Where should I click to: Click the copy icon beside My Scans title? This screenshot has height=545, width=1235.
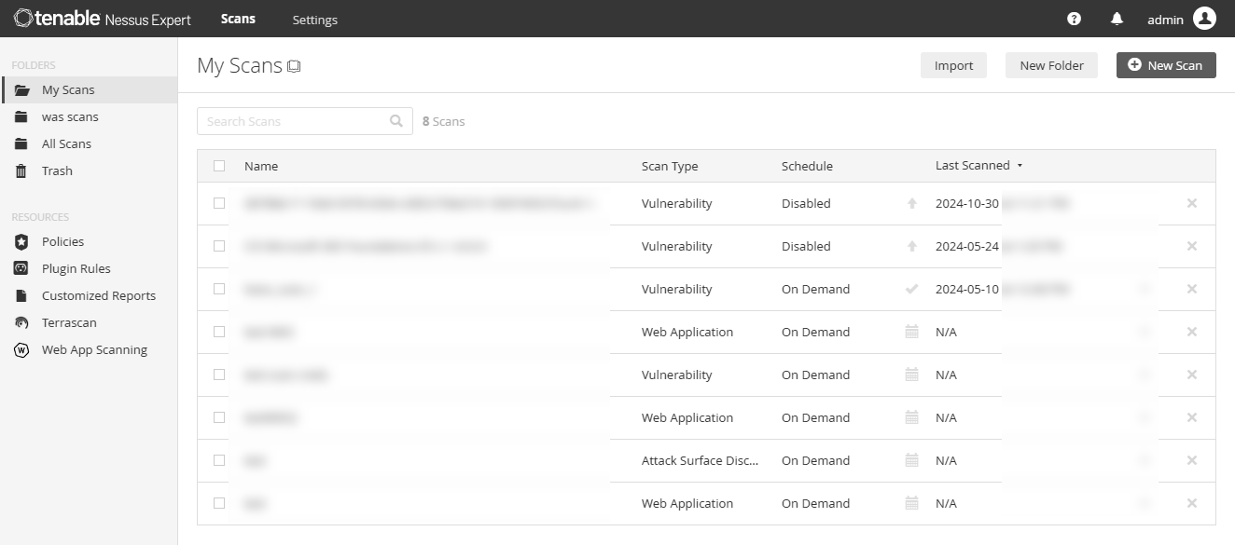[294, 66]
